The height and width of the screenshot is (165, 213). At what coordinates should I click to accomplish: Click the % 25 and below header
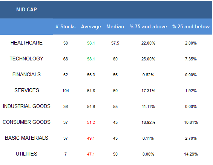(191, 26)
